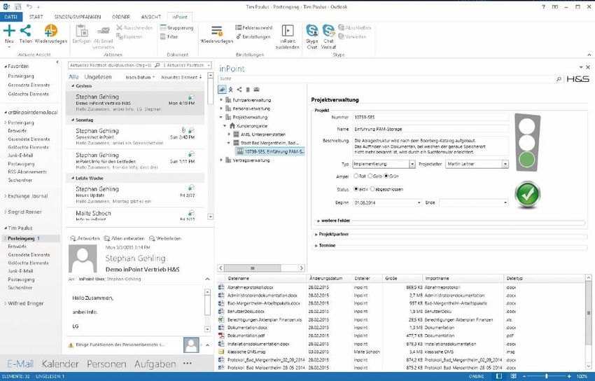Screen dimensions: 595x381
Task: Click the Excel icon of Berechtigungen Aktenplan Finanzen.xls
Action: tap(221, 319)
